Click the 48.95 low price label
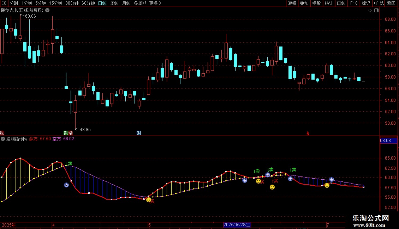This screenshot has height=229, width=399. click(x=85, y=130)
